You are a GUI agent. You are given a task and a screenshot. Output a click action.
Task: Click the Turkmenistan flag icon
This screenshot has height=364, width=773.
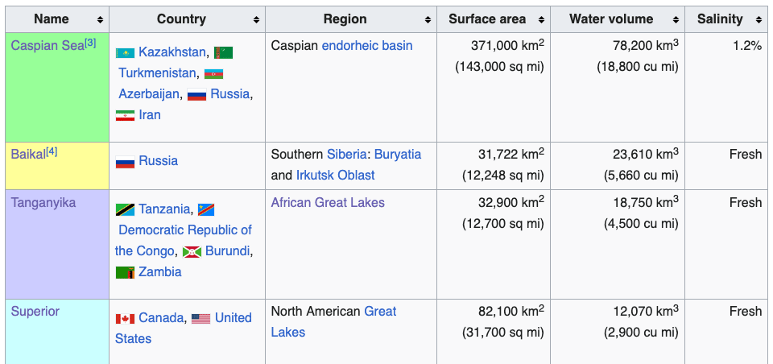coord(223,52)
